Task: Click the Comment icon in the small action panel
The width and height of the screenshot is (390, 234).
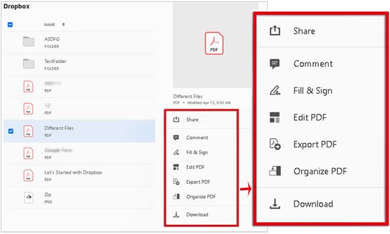Action: 176,138
